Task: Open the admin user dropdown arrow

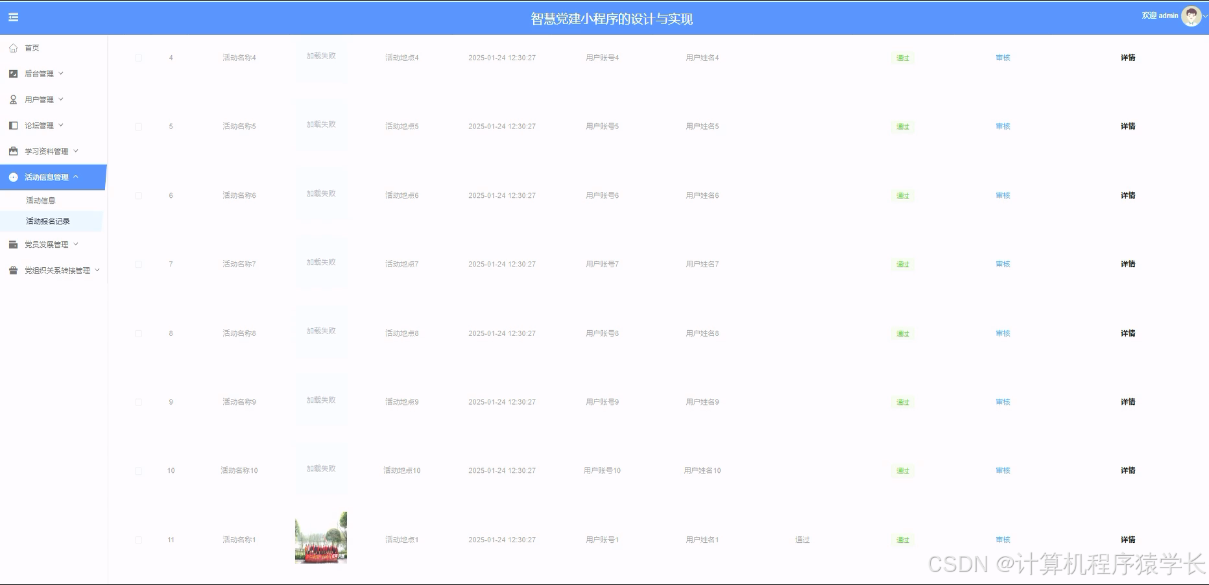Action: 1205,17
